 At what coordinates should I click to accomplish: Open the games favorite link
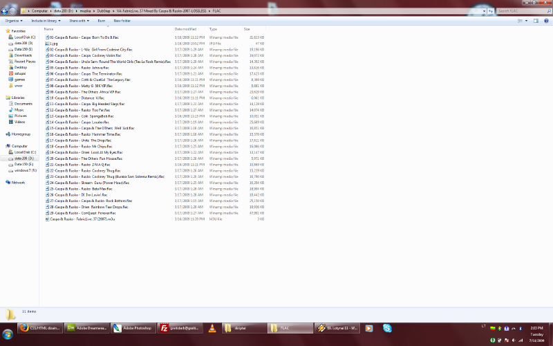point(17,80)
